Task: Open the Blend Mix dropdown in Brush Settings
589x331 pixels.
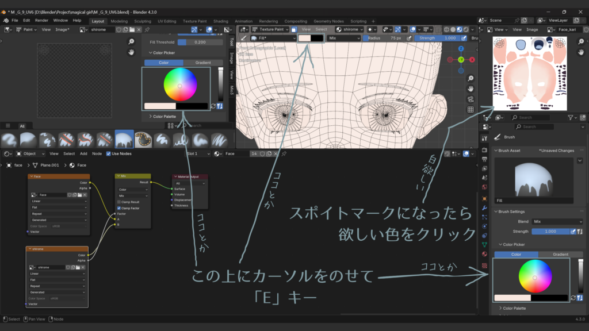Action: tap(557, 221)
